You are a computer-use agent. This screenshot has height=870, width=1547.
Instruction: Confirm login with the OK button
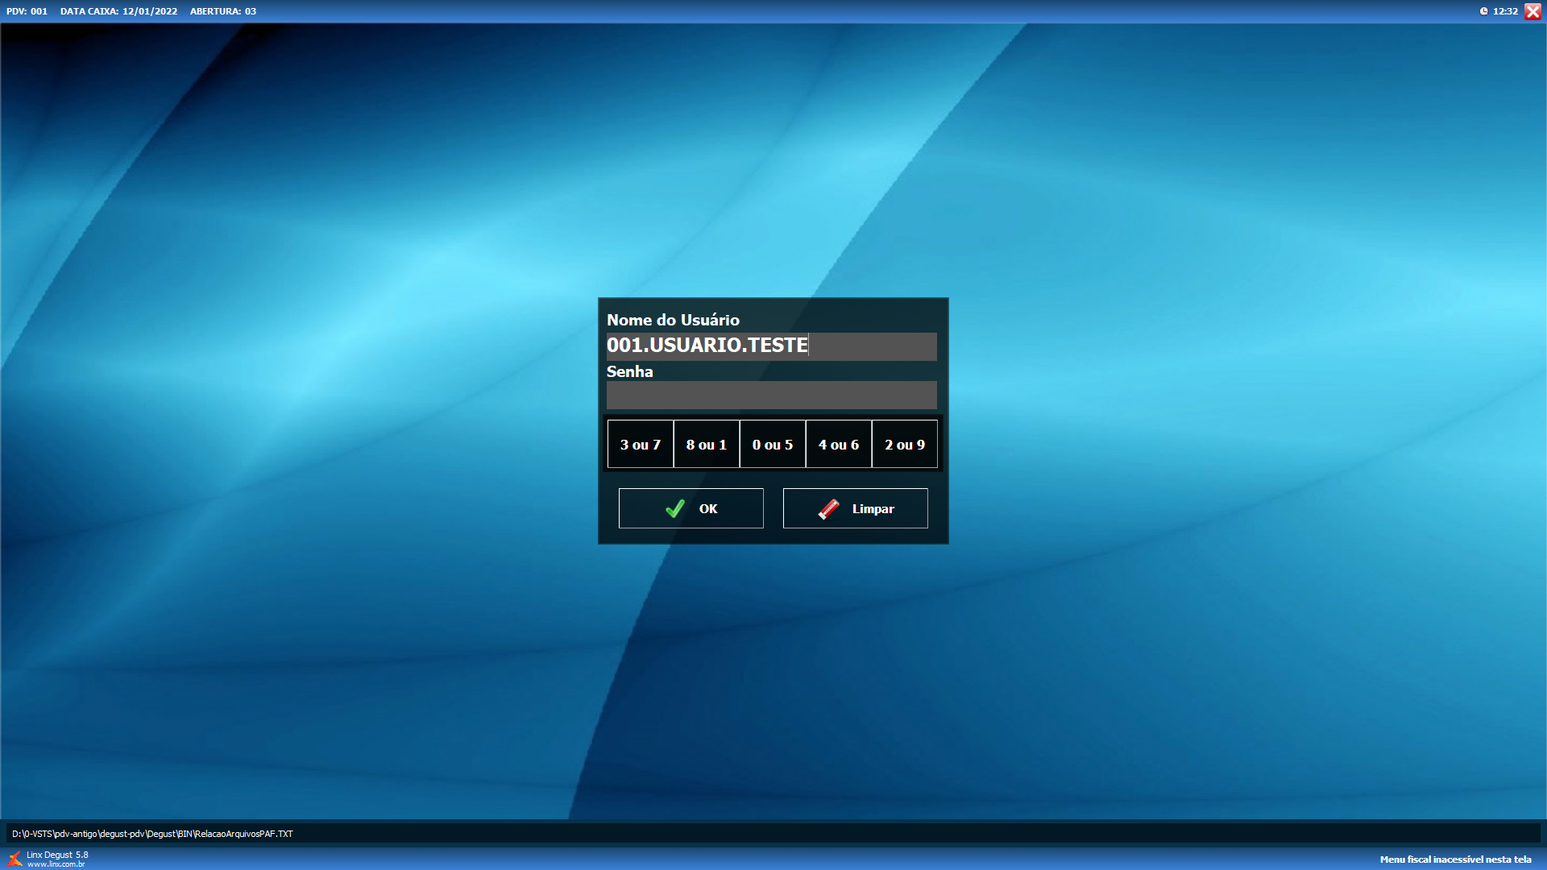click(x=691, y=508)
